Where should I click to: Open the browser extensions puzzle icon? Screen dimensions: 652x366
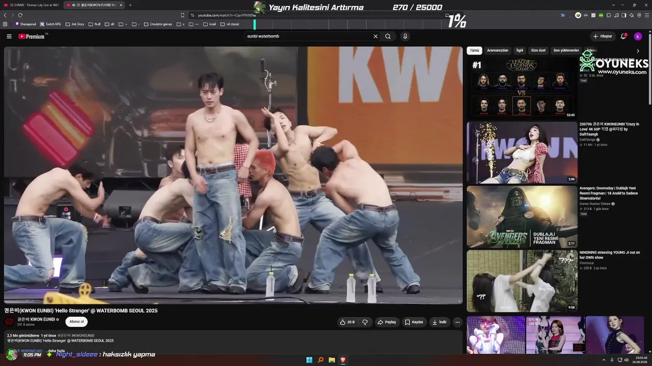click(608, 15)
